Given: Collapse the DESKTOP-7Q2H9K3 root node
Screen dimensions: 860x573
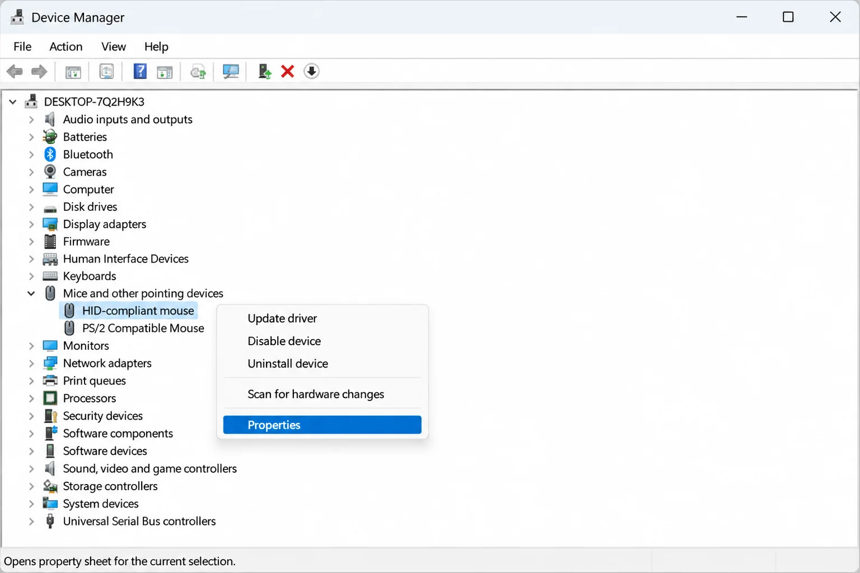Looking at the screenshot, I should click(x=13, y=102).
